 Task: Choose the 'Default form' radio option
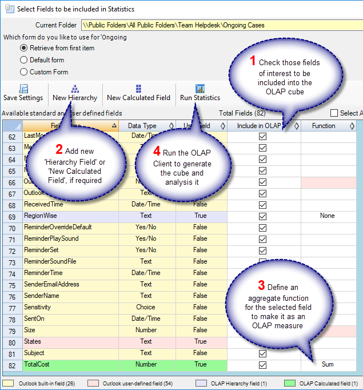point(24,60)
